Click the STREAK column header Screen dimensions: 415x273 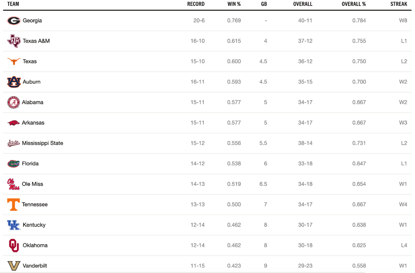click(x=398, y=4)
